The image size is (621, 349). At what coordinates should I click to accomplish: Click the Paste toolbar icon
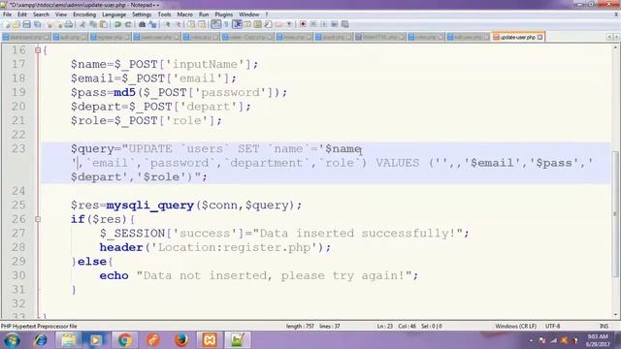[x=104, y=24]
